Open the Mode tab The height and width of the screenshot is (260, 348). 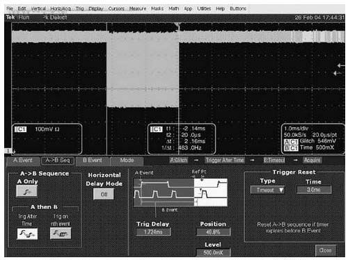(127, 161)
